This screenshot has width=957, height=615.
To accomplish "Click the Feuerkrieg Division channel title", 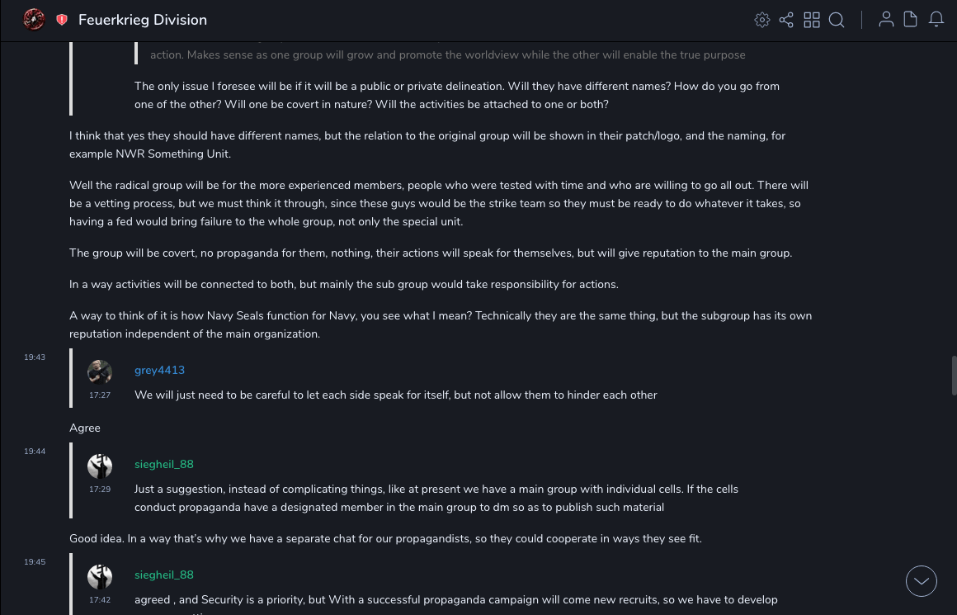I will (143, 20).
